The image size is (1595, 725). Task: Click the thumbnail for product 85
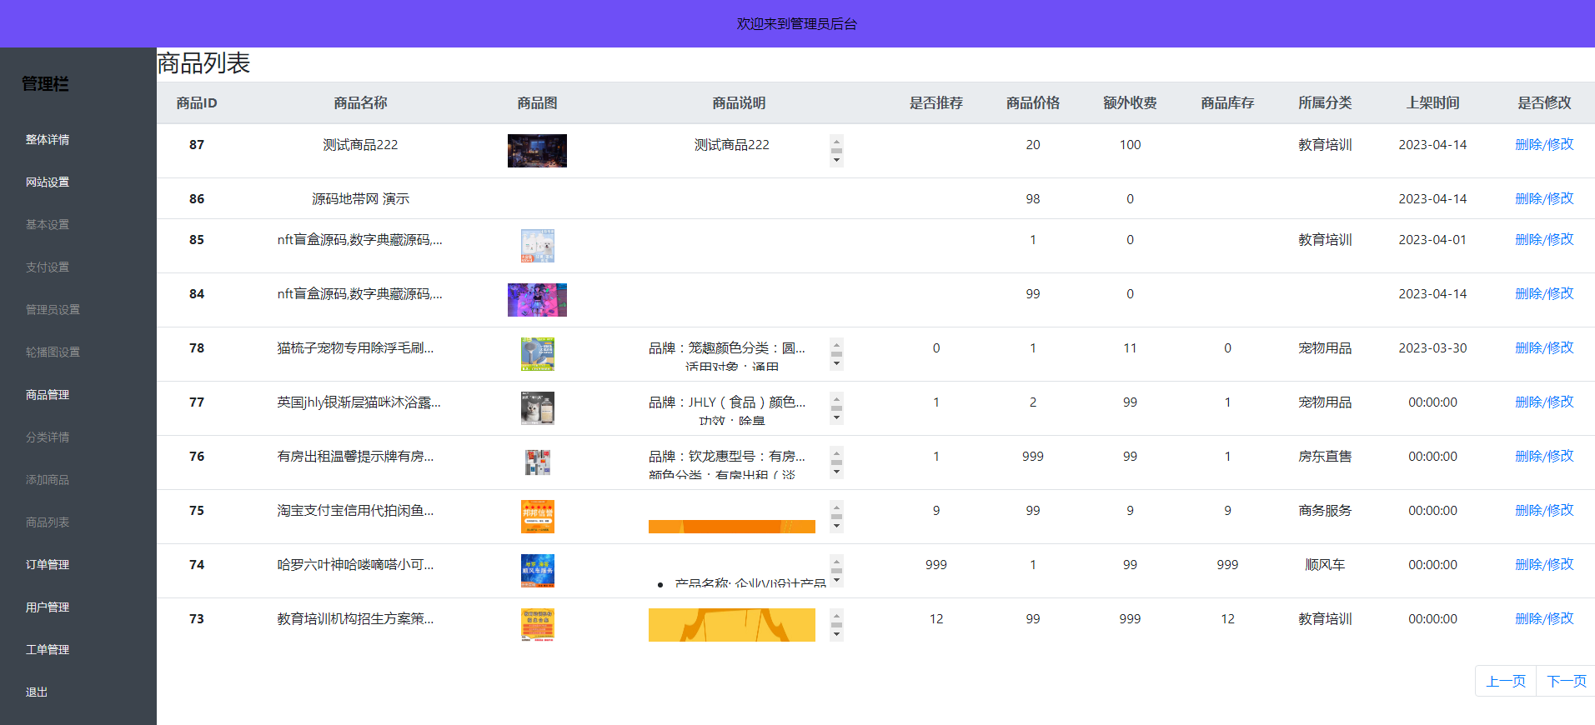[537, 246]
